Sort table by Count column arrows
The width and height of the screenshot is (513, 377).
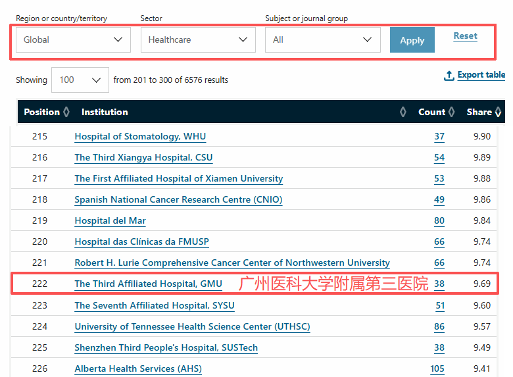451,112
